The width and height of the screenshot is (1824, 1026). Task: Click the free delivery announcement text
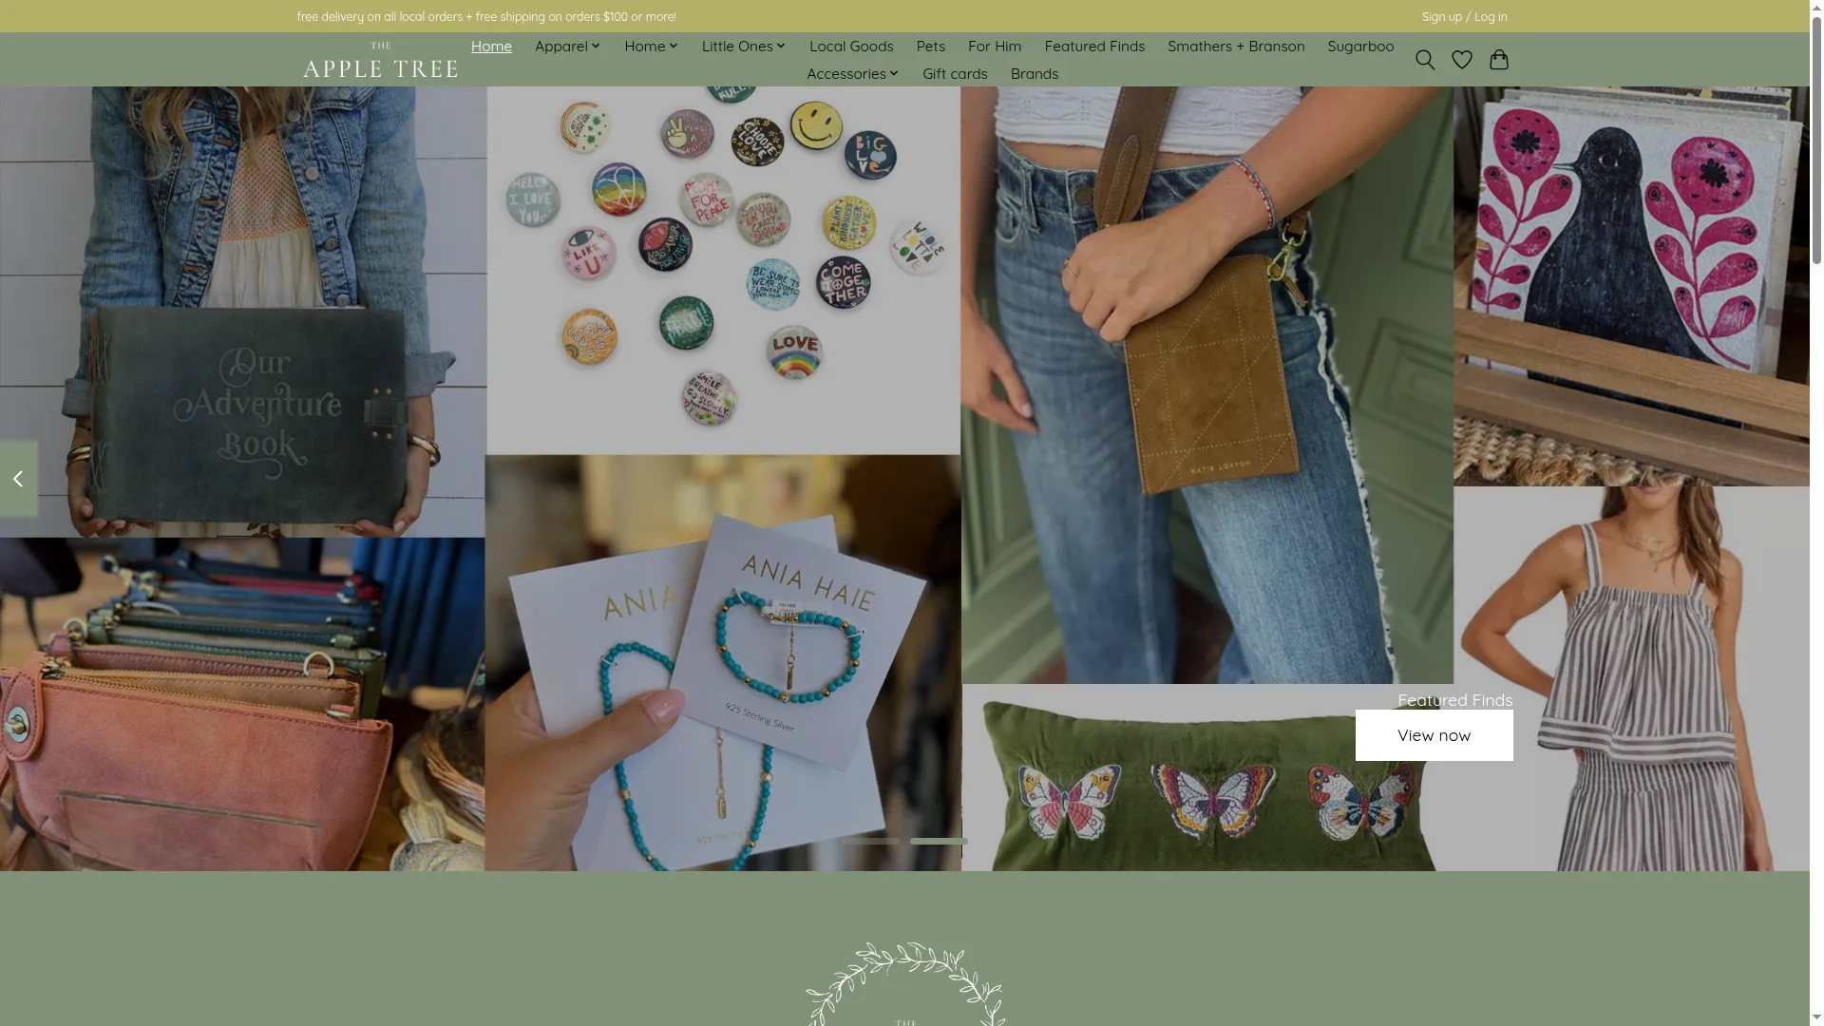tap(486, 16)
